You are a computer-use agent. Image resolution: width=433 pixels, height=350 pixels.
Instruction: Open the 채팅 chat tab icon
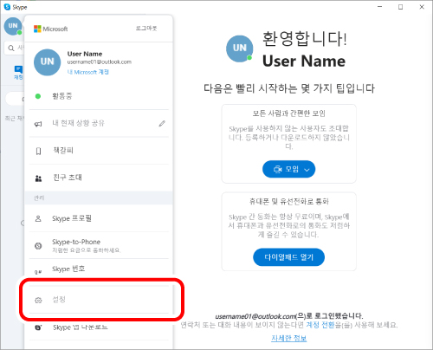(18, 72)
